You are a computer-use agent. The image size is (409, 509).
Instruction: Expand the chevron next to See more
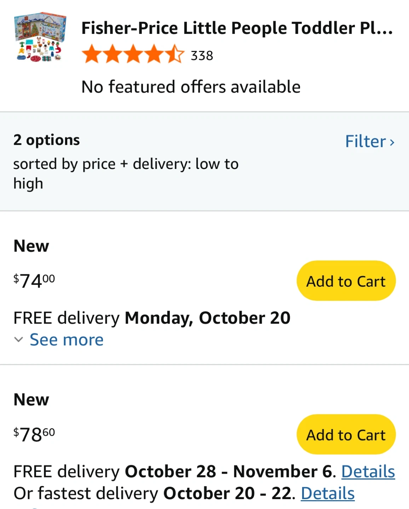(18, 340)
